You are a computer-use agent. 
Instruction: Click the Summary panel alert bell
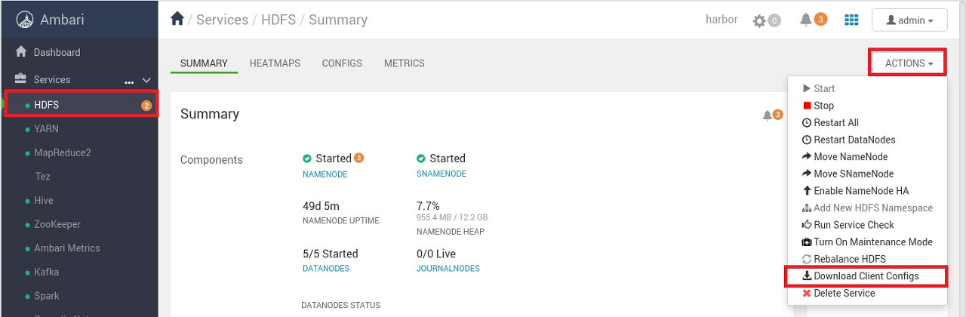768,115
